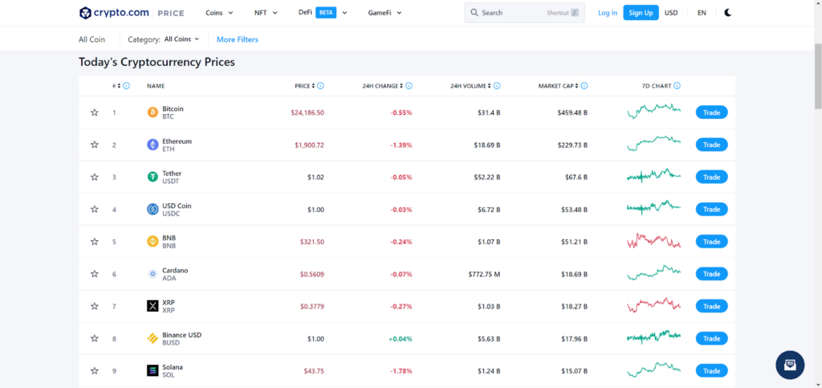This screenshot has height=388, width=822.
Task: Click the Bitcoin coin icon
Action: tap(153, 112)
